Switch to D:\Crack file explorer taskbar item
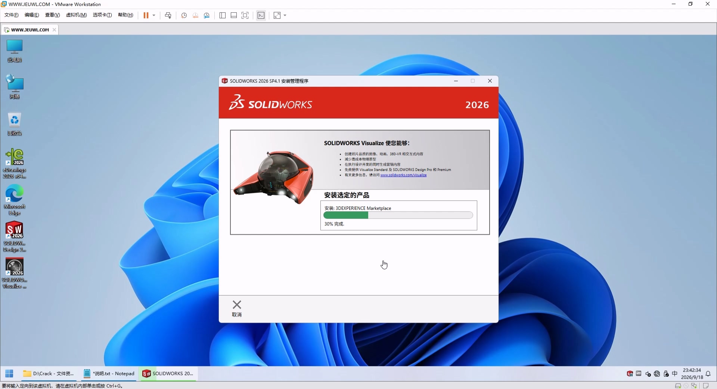 click(49, 373)
